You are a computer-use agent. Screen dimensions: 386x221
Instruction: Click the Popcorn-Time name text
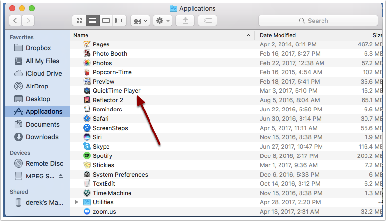[x=112, y=72]
